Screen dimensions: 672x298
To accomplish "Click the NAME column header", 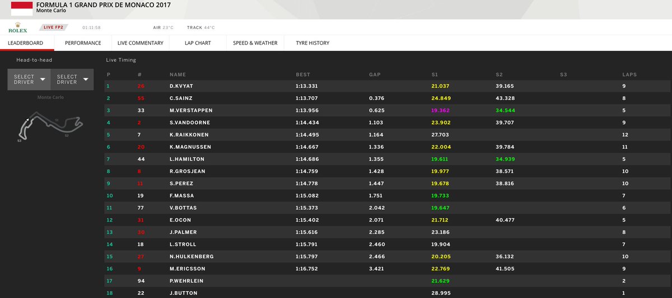I will pyautogui.click(x=177, y=74).
